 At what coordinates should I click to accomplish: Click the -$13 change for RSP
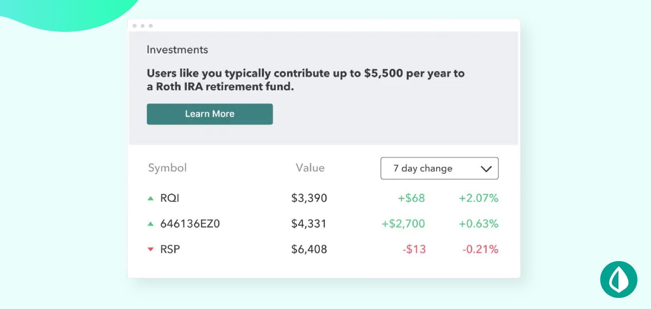pos(414,249)
